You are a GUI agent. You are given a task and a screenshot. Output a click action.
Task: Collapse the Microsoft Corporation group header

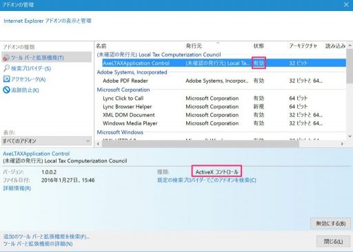click(123, 90)
